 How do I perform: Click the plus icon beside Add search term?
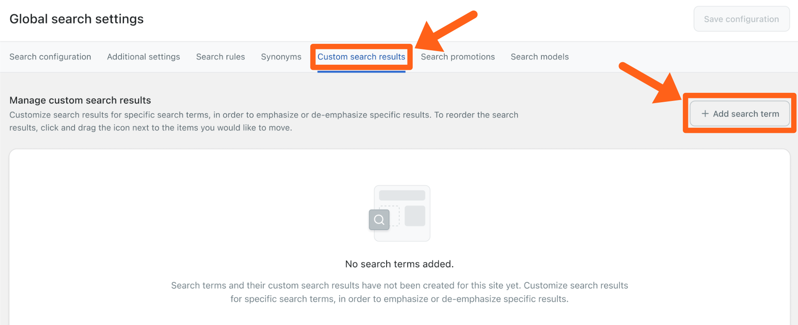coord(705,114)
